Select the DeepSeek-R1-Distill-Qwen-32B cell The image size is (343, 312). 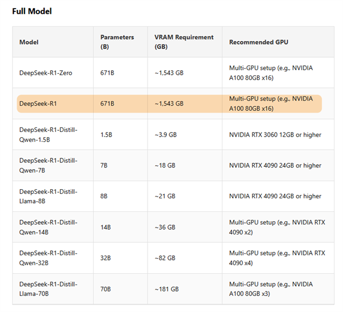[x=49, y=258]
